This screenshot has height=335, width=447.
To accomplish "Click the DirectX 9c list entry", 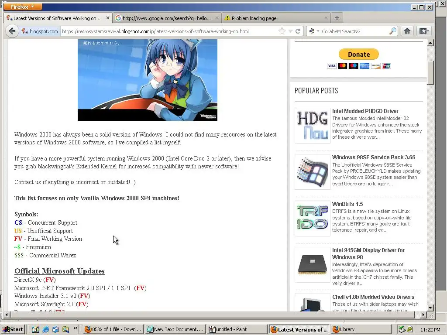I will [x=35, y=280].
